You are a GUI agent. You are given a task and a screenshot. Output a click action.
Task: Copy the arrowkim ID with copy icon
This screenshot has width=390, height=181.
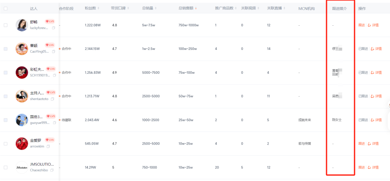(x=48, y=146)
